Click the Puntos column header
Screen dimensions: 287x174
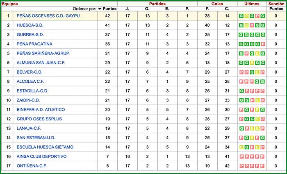click(109, 9)
